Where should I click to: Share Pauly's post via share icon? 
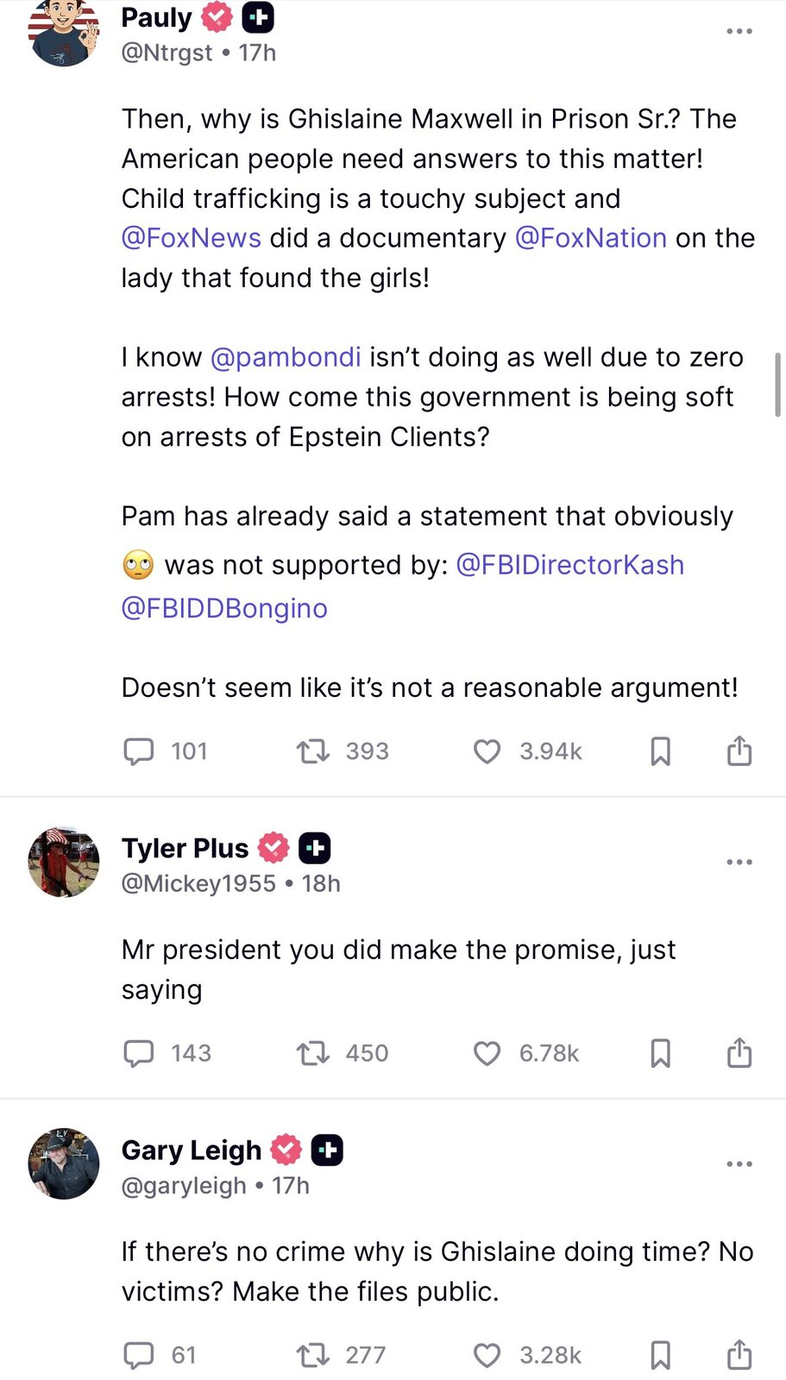click(x=739, y=750)
